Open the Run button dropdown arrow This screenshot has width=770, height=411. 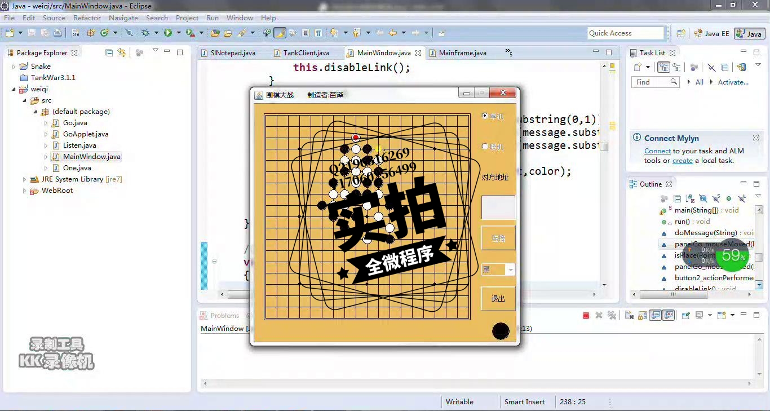point(178,33)
